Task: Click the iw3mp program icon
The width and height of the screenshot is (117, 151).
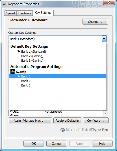Action: (13, 72)
